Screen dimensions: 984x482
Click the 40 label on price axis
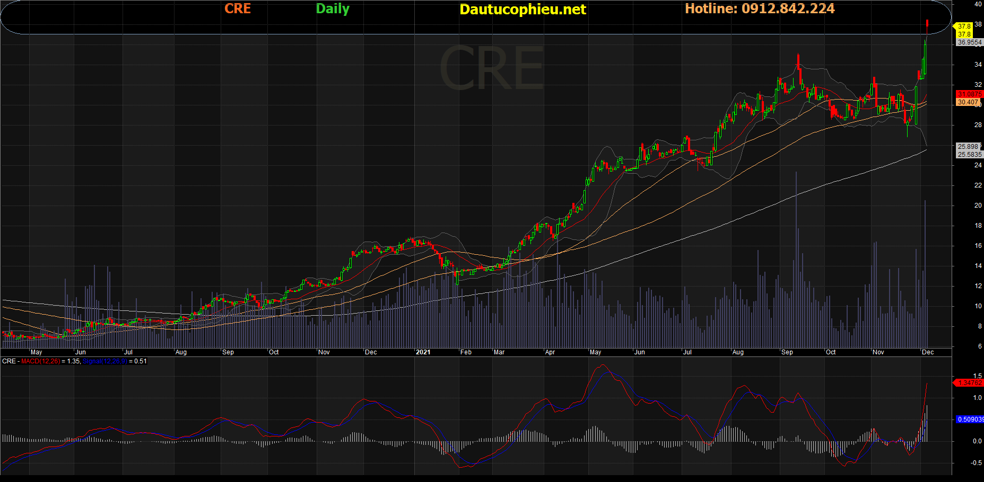pos(978,4)
